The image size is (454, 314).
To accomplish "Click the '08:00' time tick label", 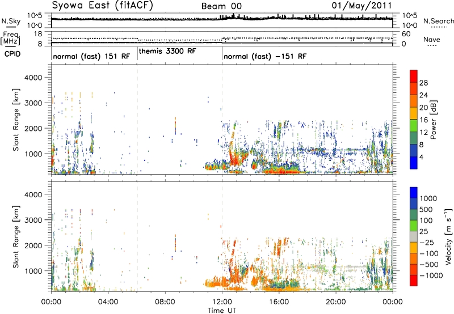I will point(165,302).
